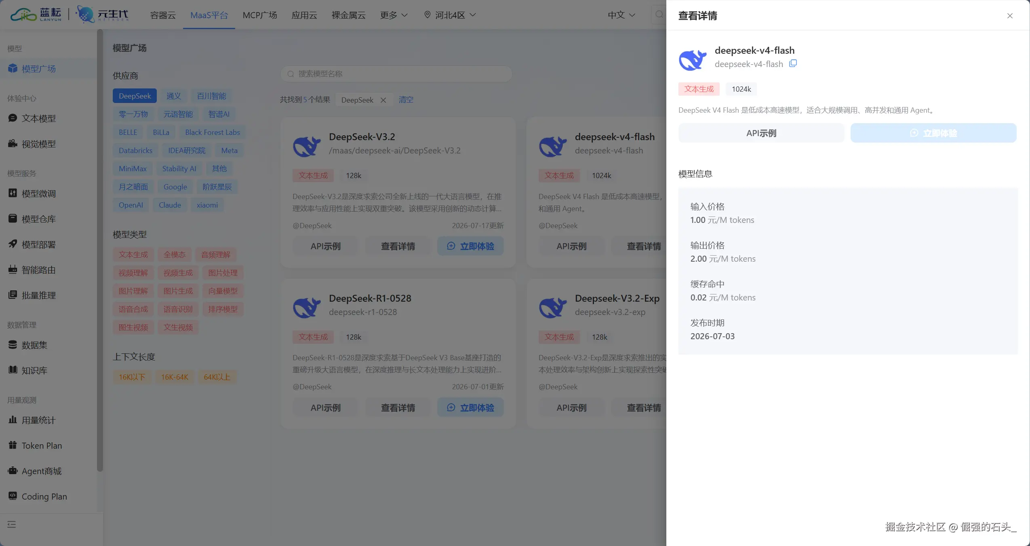Open 数据集 database icon in sidebar

13,344
